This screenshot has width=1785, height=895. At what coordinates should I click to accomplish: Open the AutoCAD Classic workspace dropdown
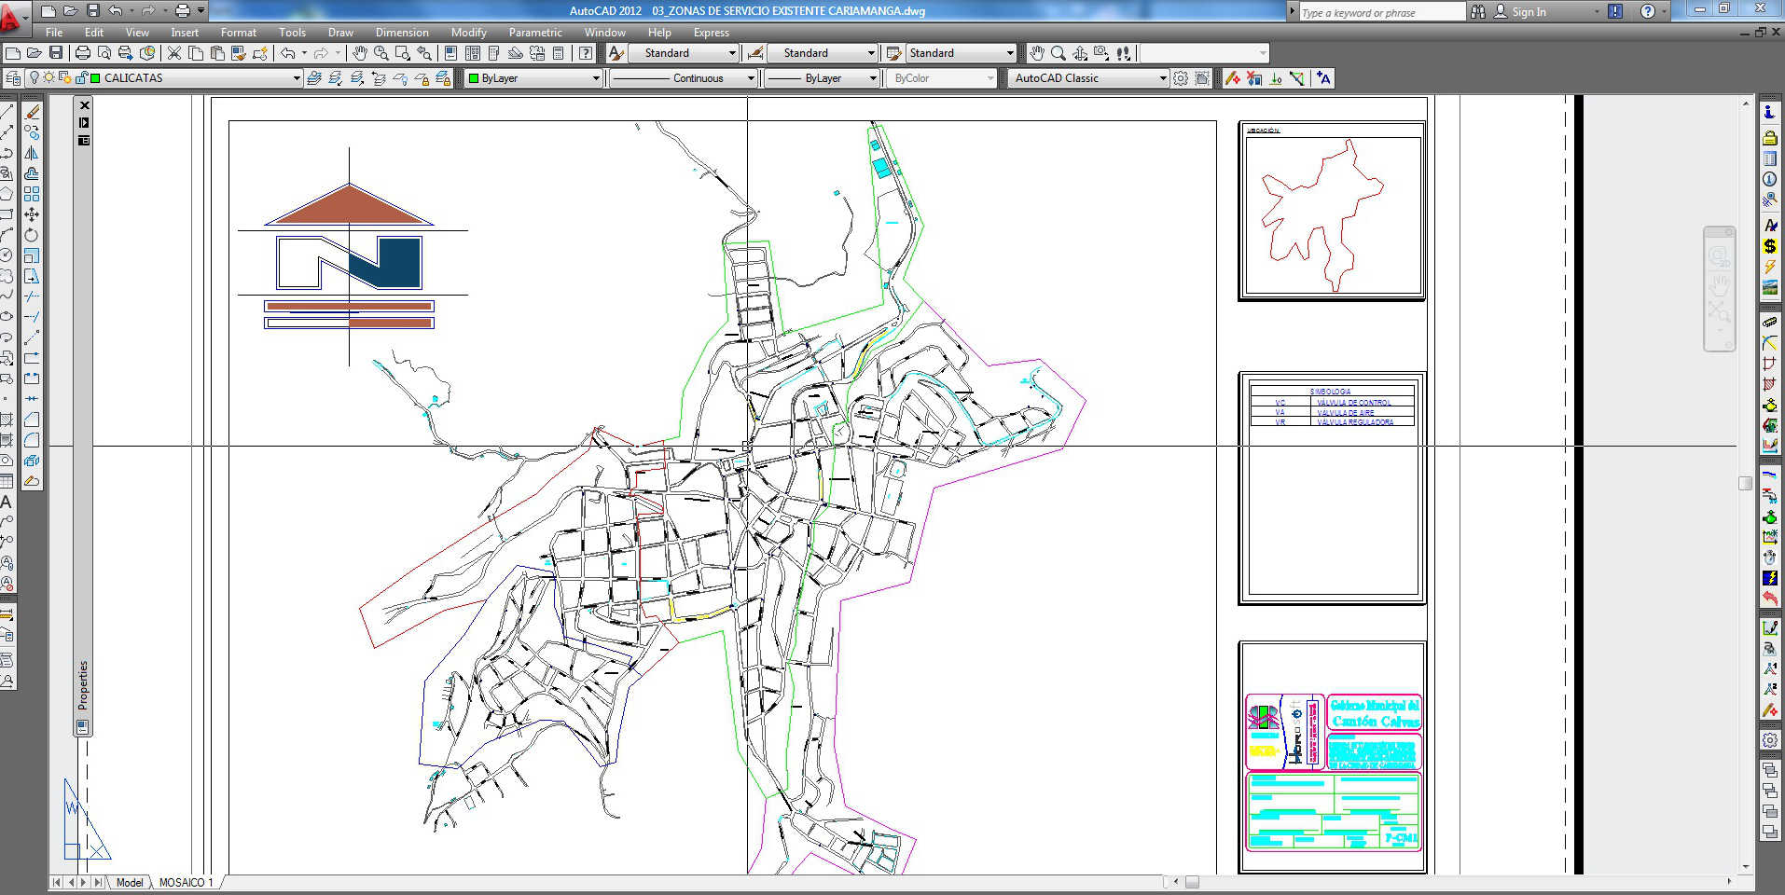pyautogui.click(x=1162, y=78)
